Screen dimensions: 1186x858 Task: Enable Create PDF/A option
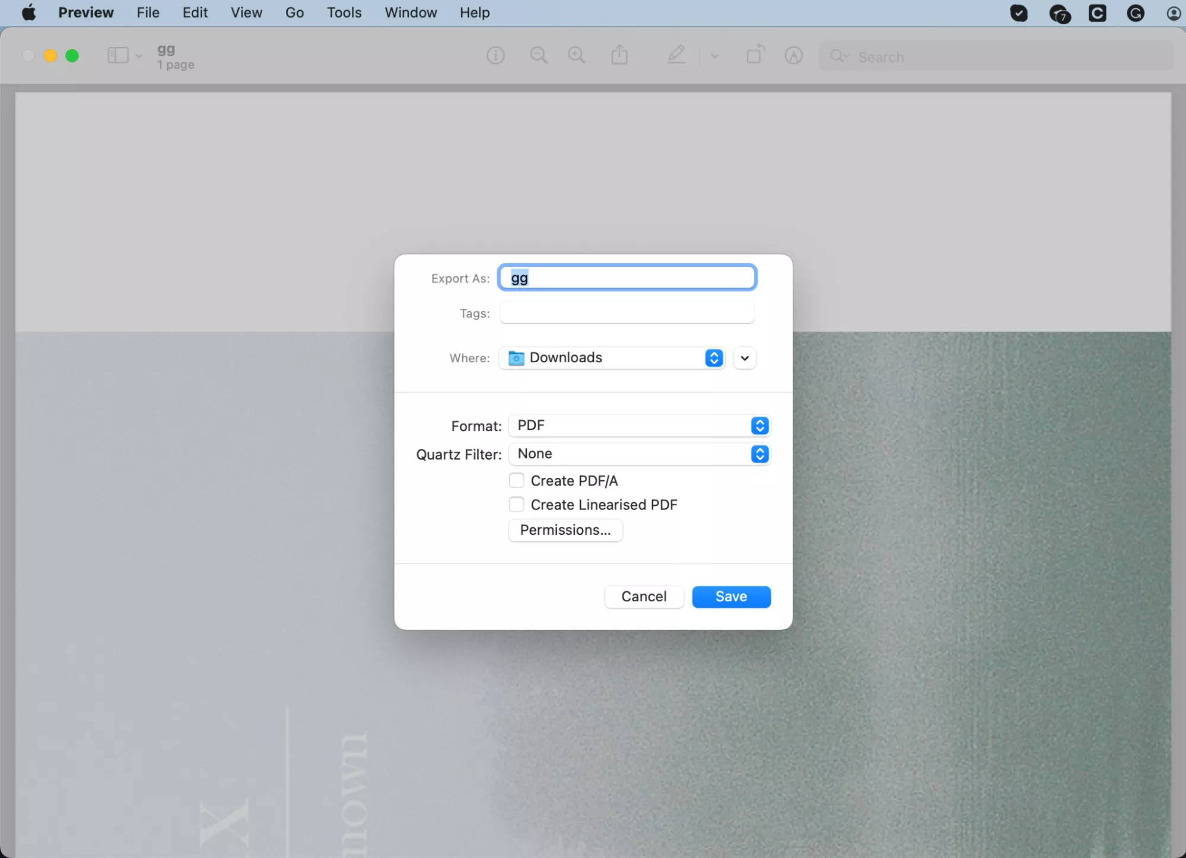tap(516, 480)
